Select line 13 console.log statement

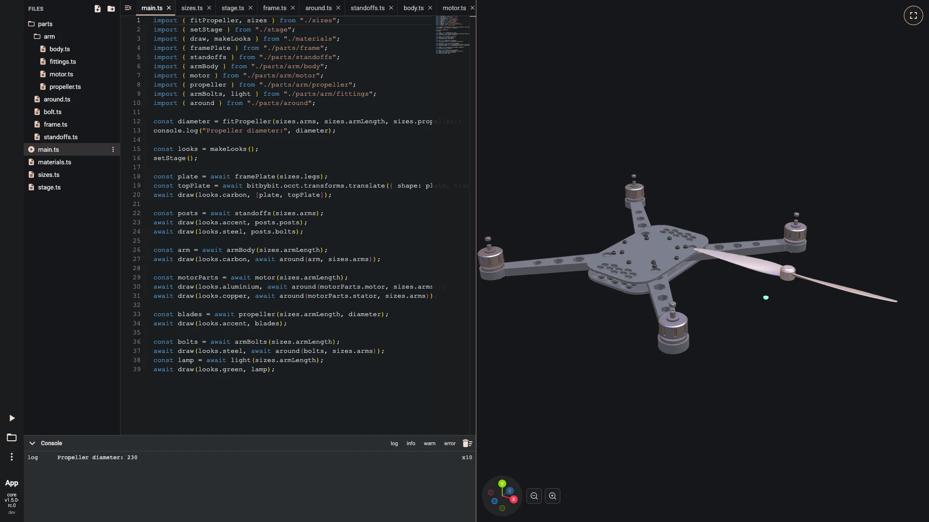(244, 130)
